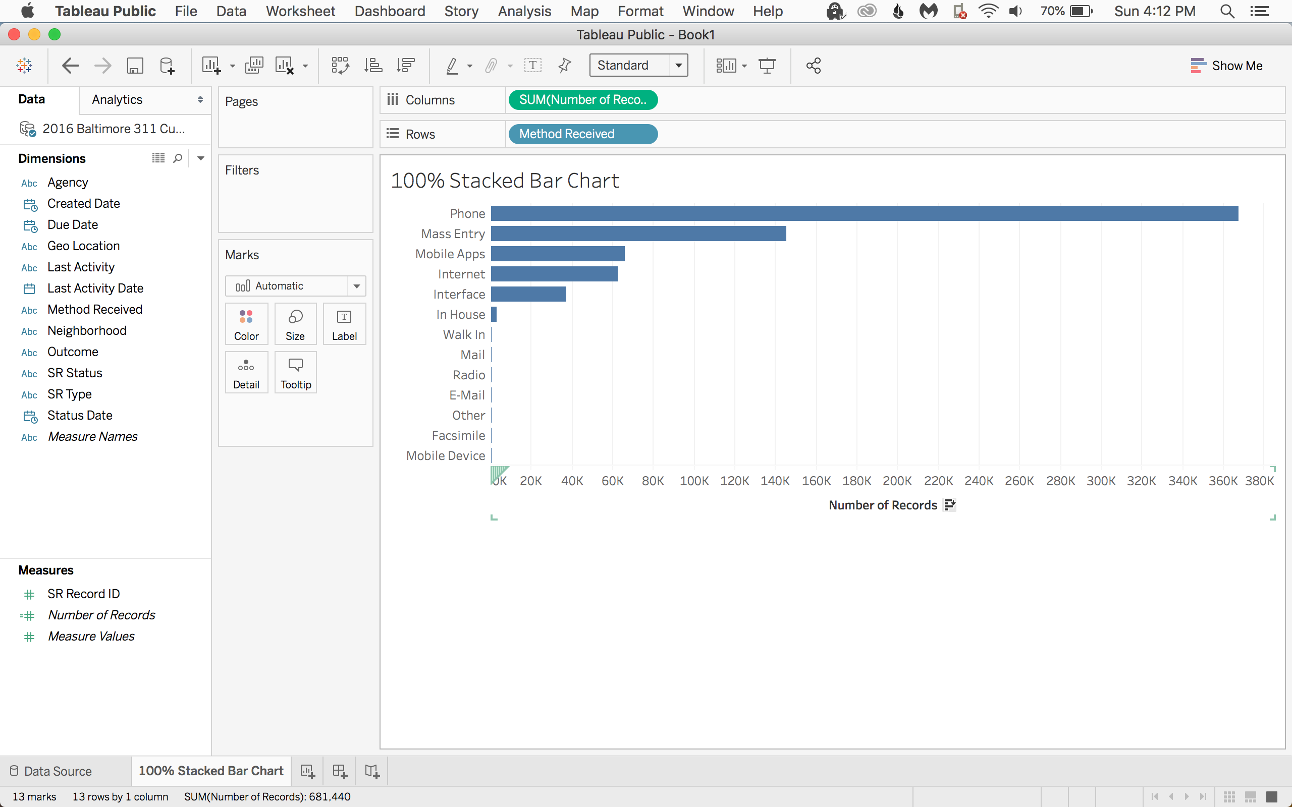Click the Dimensions search magnifier icon
The image size is (1292, 807).
178,158
